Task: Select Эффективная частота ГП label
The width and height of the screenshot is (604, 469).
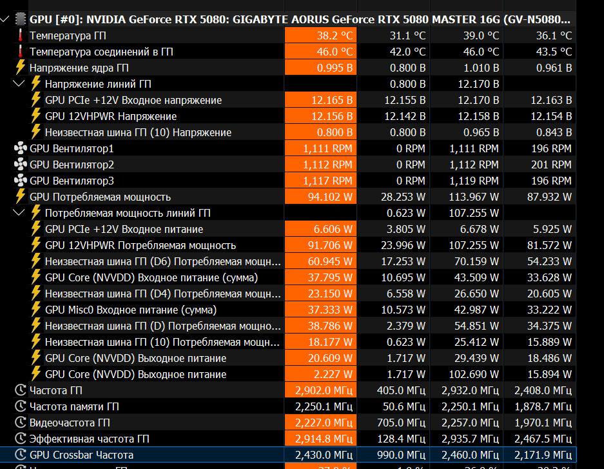Action: [x=90, y=439]
